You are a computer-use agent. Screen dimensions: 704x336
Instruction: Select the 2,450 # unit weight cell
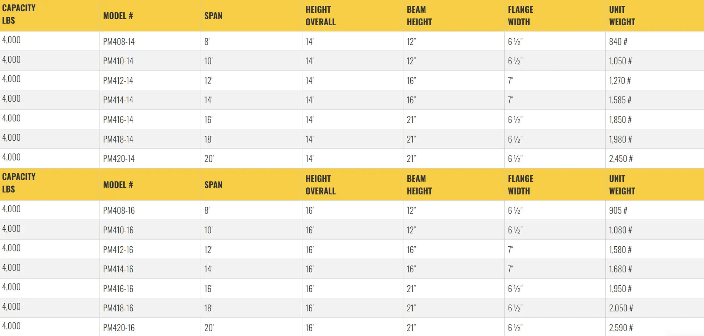click(621, 159)
